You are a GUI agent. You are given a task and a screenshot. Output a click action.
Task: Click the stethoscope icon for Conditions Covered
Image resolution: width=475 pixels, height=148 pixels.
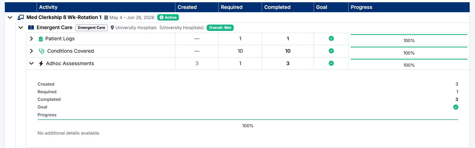pyautogui.click(x=42, y=51)
